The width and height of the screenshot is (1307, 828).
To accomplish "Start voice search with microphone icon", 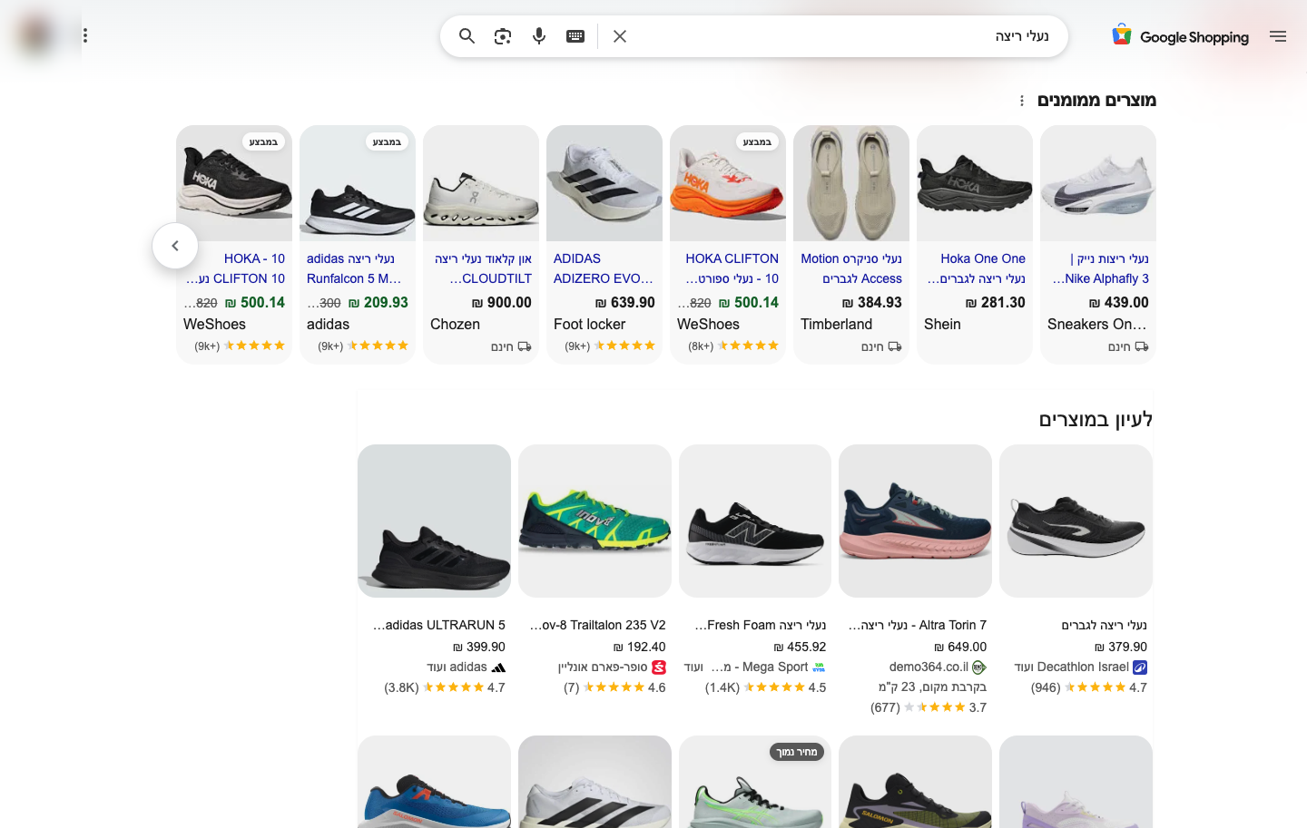I will [x=539, y=36].
